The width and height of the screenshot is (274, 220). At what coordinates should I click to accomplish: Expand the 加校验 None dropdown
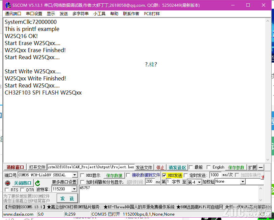[243, 182]
